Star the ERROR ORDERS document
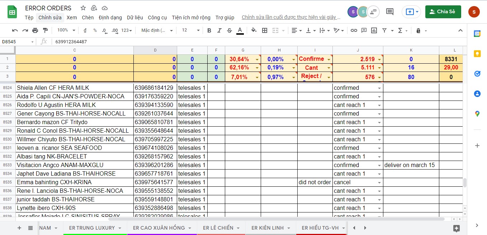This screenshot has width=487, height=235. (83, 8)
